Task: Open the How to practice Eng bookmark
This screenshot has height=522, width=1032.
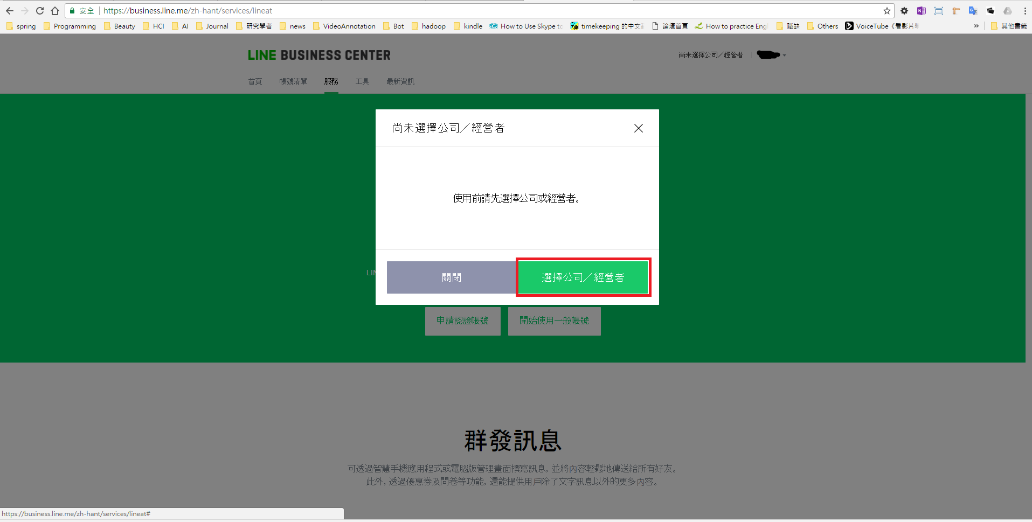Action: click(x=731, y=26)
